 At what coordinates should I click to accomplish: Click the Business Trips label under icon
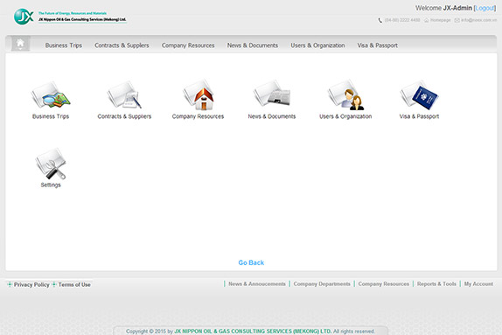pos(51,116)
